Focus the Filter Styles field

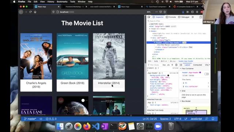[x=154, y=65]
